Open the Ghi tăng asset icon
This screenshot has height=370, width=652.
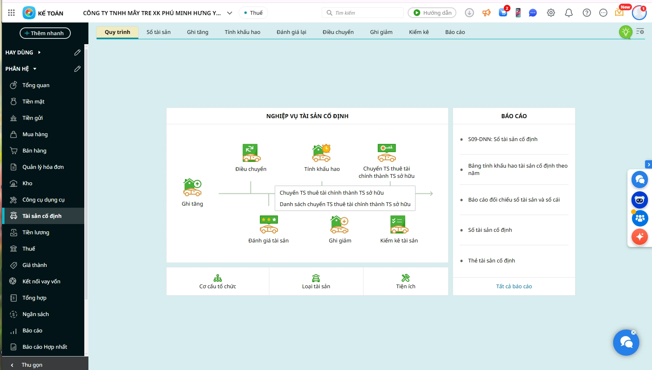tap(192, 188)
